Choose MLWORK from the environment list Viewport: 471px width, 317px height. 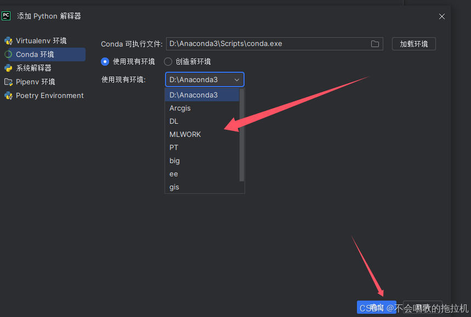coord(202,134)
